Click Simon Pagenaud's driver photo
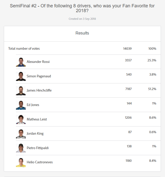The image size is (165, 177). [x=21, y=76]
